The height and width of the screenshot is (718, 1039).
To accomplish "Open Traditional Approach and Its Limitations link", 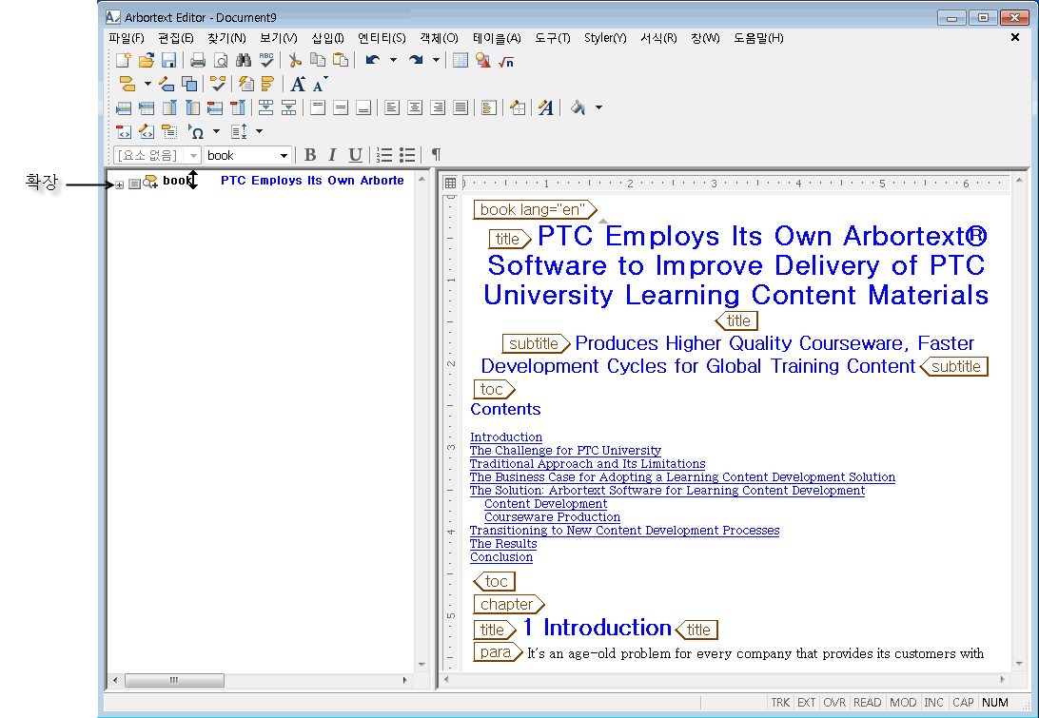I will tap(587, 464).
